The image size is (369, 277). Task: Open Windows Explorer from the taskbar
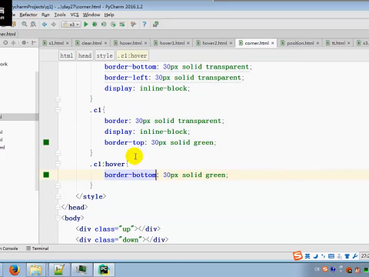point(36,270)
